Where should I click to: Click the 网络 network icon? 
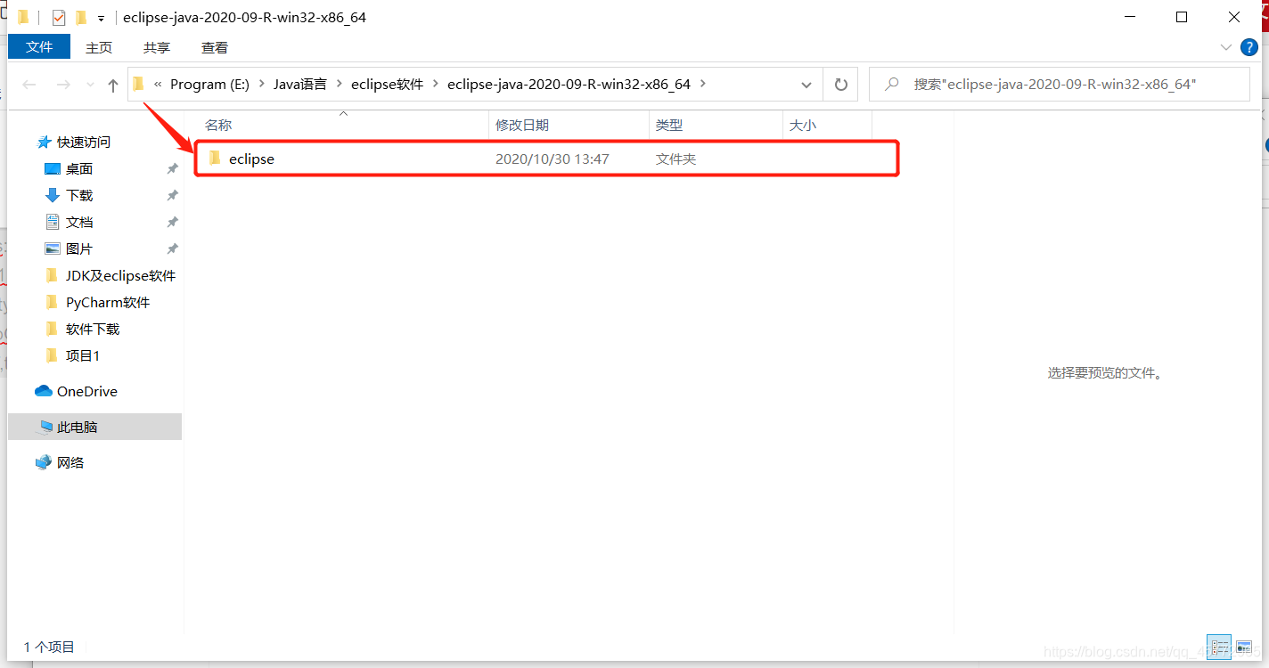[44, 462]
